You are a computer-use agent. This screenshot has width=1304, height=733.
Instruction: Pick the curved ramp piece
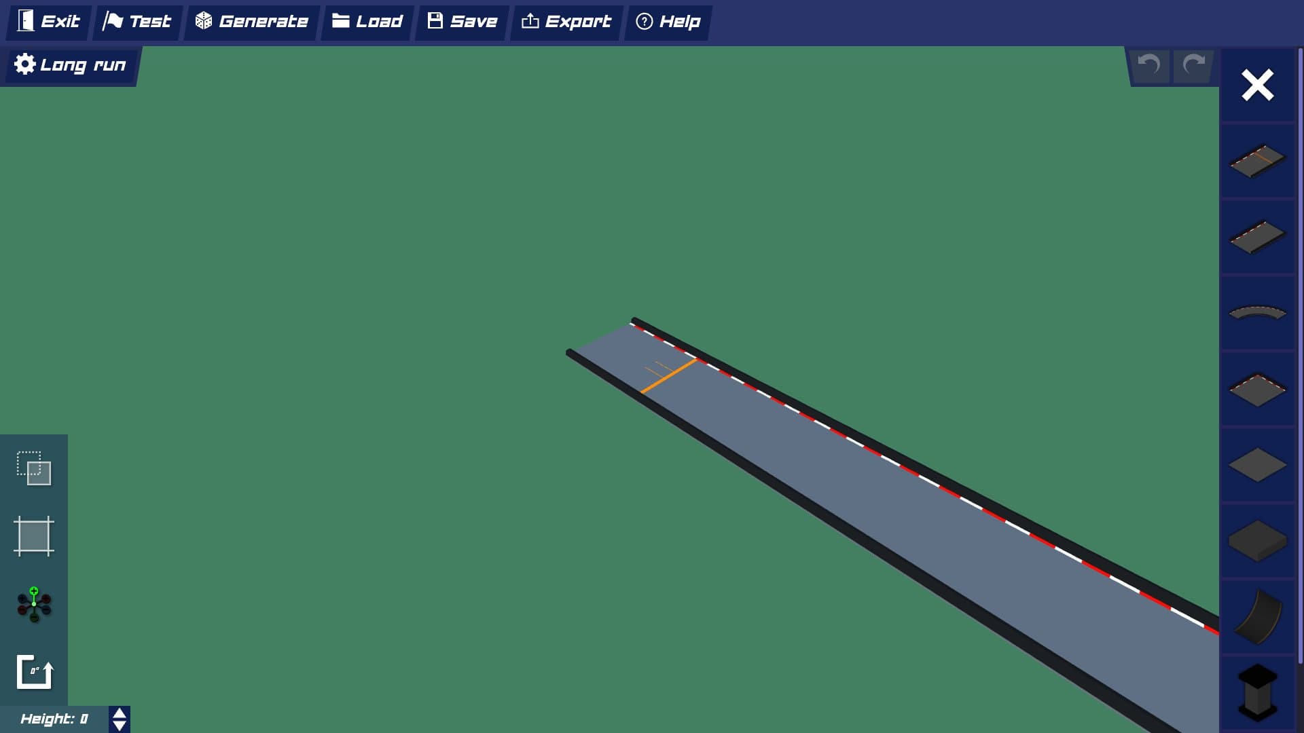point(1257,617)
